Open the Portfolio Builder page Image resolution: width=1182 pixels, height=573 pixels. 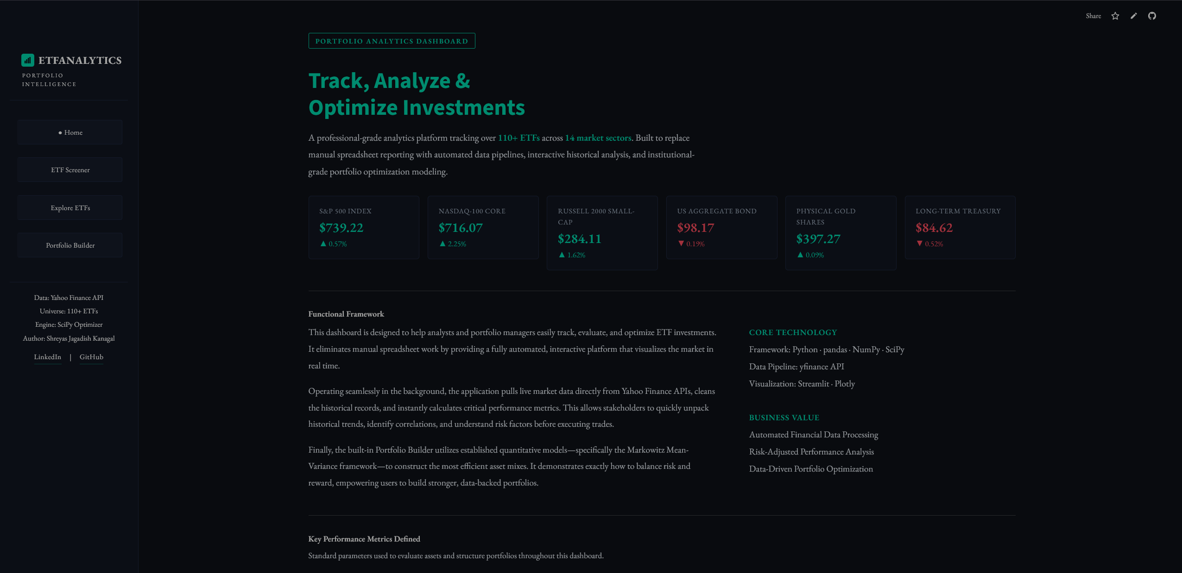(x=70, y=245)
